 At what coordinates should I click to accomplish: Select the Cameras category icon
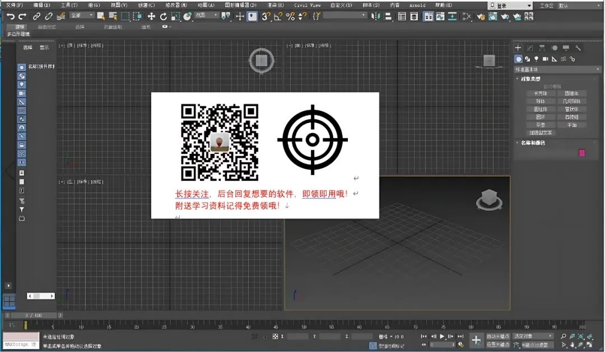(545, 59)
